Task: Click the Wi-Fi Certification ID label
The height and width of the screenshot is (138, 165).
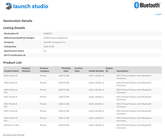Action: [15, 55]
